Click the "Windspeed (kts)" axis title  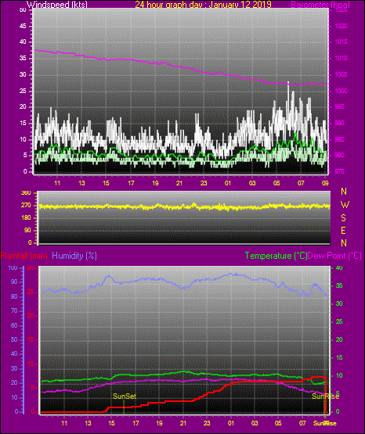coord(57,4)
